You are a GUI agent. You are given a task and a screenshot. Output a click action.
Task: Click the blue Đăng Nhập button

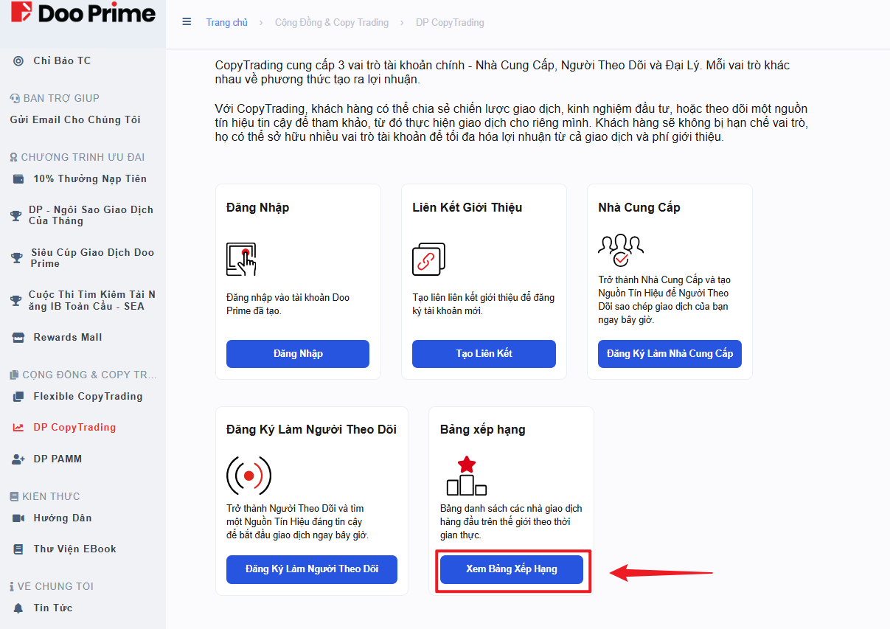(x=298, y=353)
